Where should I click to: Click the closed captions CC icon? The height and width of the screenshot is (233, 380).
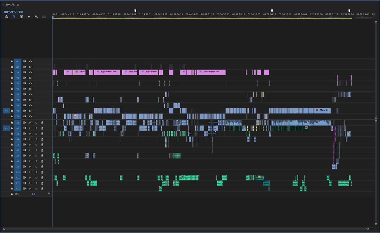pos(44,17)
